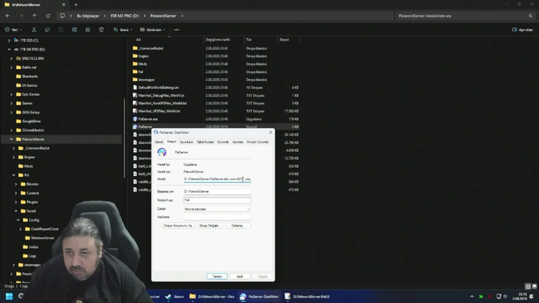The width and height of the screenshot is (539, 303).
Task: Click the Dosya Konumunu Aç button
Action: click(178, 226)
